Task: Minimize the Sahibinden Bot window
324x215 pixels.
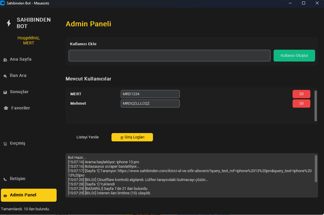Action: coord(290,3)
